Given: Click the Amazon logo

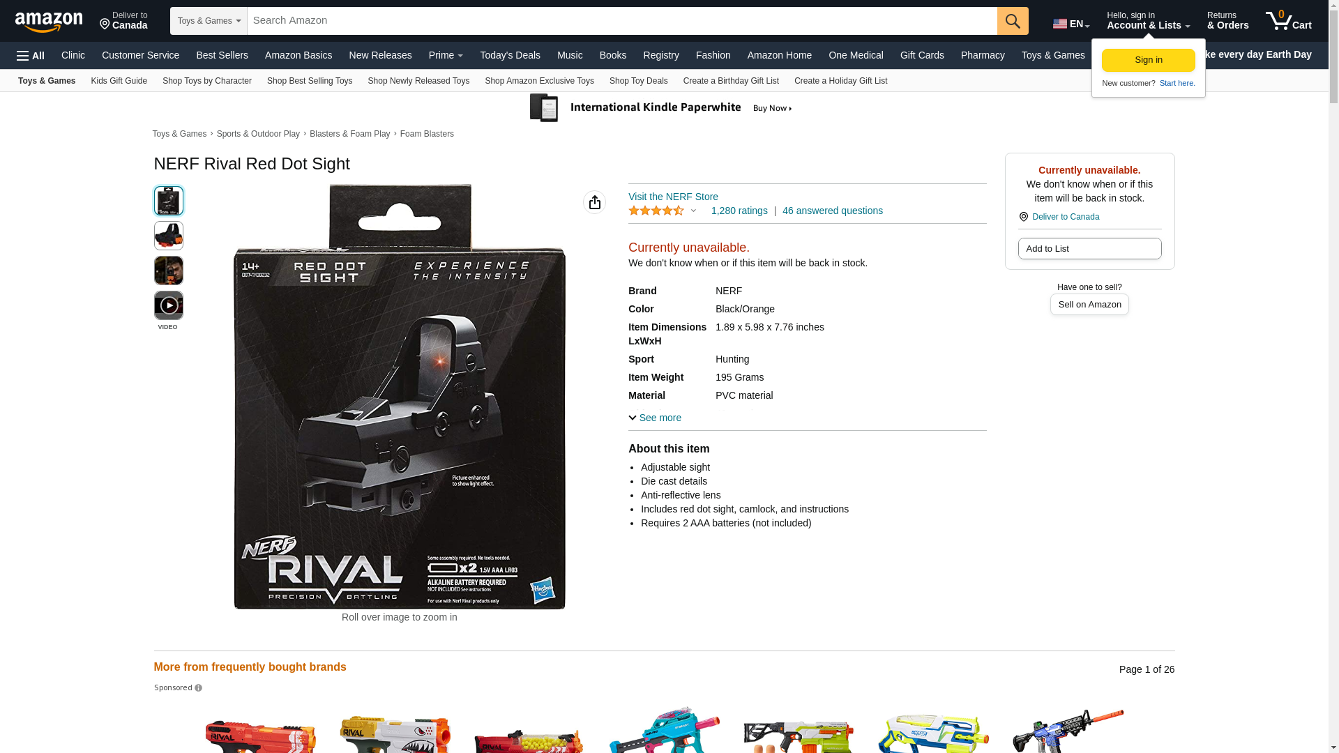Looking at the screenshot, I should click(x=49, y=22).
